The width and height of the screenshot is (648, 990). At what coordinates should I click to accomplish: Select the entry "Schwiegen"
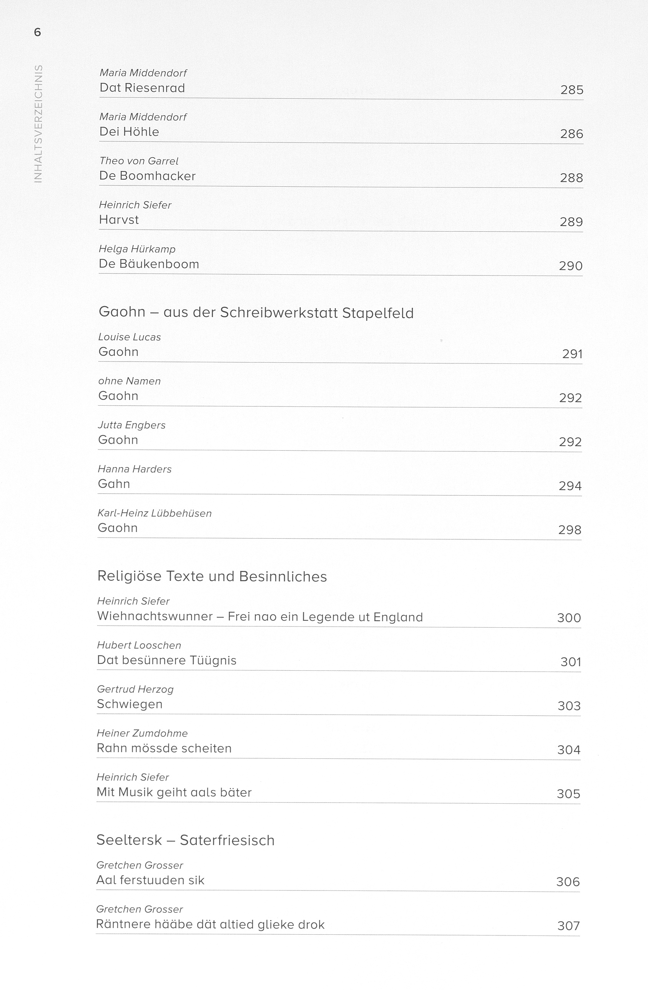[x=130, y=704]
